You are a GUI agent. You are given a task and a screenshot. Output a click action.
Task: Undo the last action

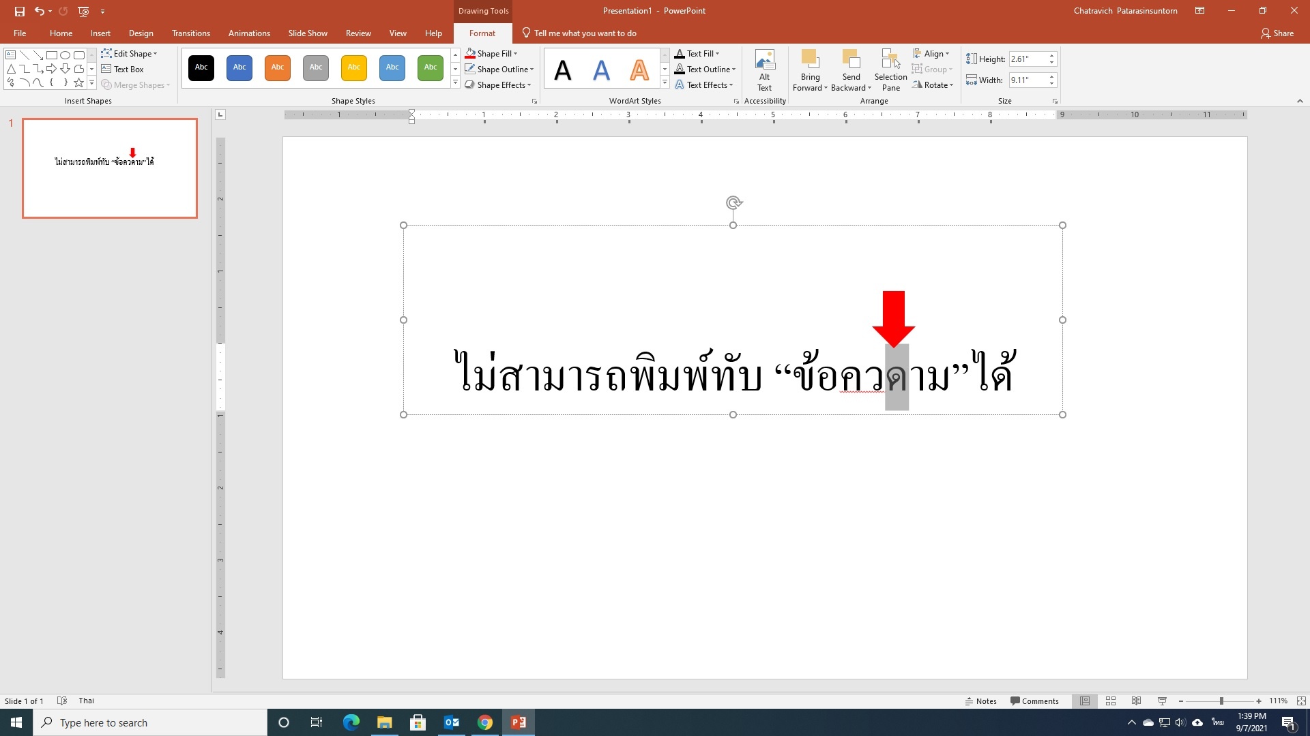coord(40,11)
